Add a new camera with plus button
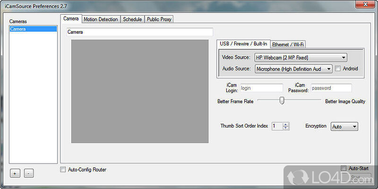This screenshot has width=378, height=189. point(15,173)
